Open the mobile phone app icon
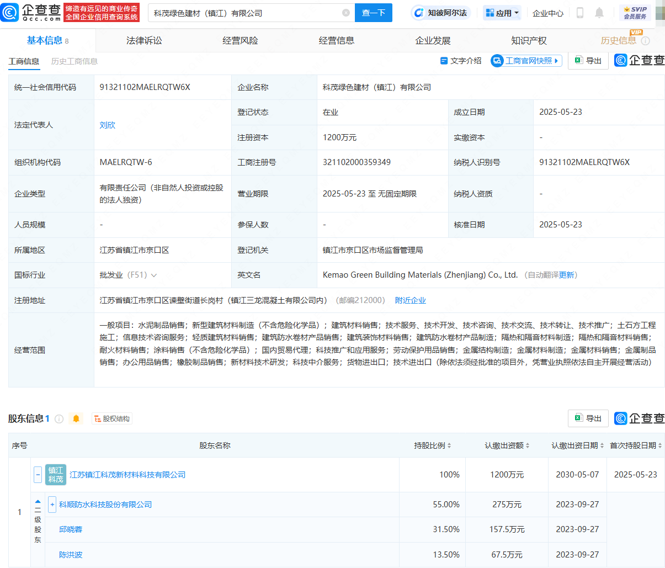 [x=580, y=13]
